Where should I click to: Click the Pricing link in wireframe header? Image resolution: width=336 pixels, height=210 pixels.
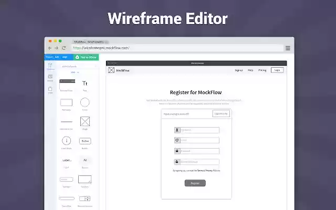(262, 70)
